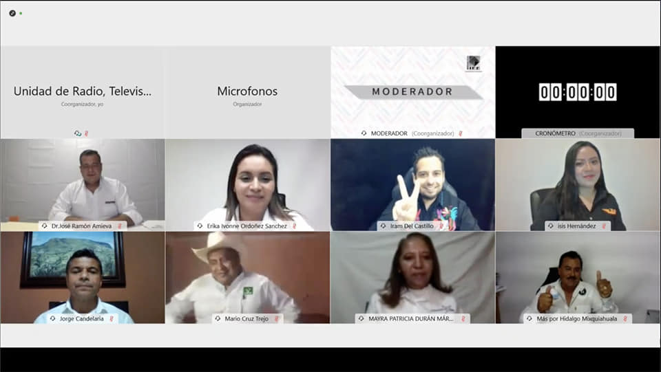Click muted mic icon of Iram Del Castillo
The height and width of the screenshot is (372, 661).
click(441, 226)
